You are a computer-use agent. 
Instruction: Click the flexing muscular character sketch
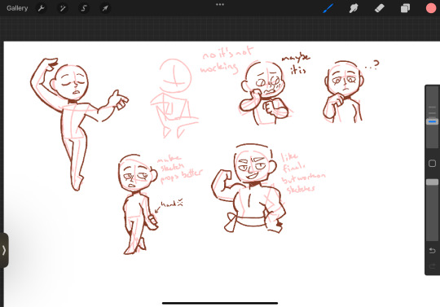point(249,188)
